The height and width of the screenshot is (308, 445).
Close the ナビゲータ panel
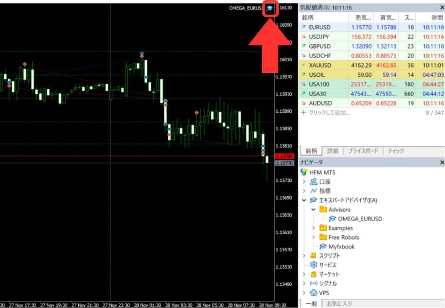point(442,162)
